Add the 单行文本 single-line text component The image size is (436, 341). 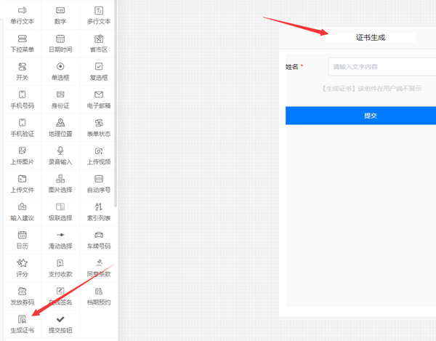[x=23, y=15]
